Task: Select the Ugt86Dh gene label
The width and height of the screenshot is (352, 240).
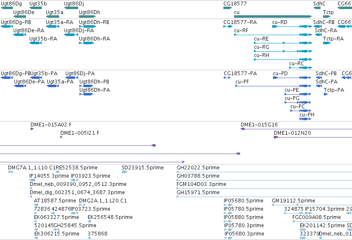Action: [x=89, y=12]
